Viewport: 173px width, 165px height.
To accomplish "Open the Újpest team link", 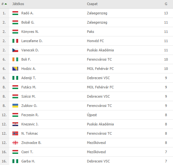I will 92,115.
